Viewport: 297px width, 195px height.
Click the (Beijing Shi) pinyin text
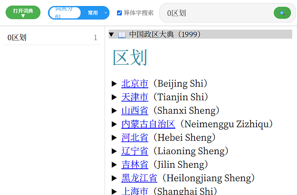(180, 84)
